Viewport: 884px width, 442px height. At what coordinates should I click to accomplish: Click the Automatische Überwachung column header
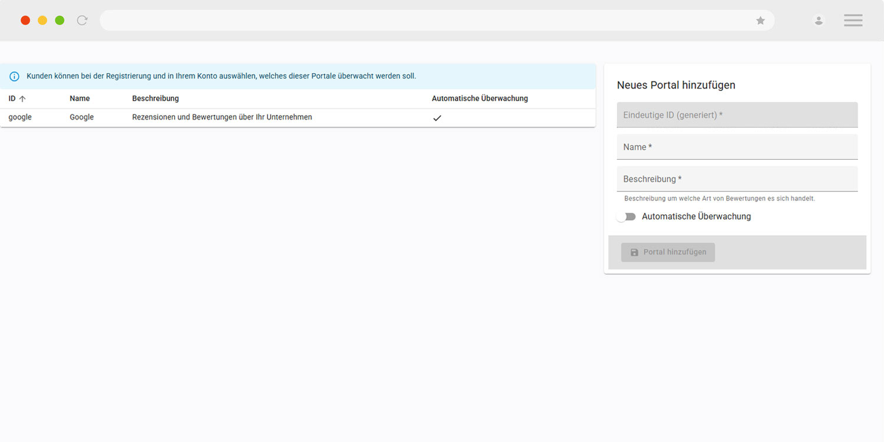[x=480, y=98]
